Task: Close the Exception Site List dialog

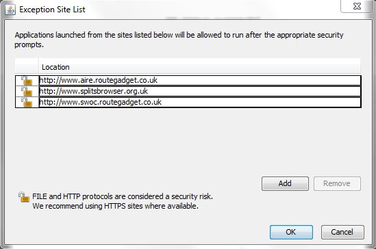Action: point(357,6)
